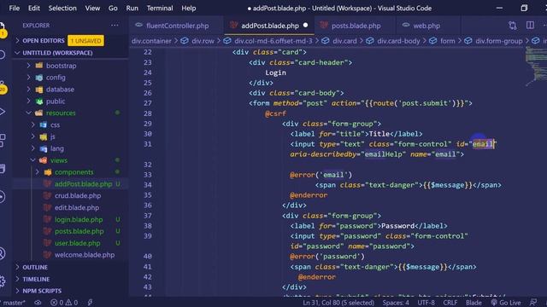Image resolution: width=547 pixels, height=307 pixels.
Task: Click div.form-group in the breadcrumb
Action: tap(499, 41)
